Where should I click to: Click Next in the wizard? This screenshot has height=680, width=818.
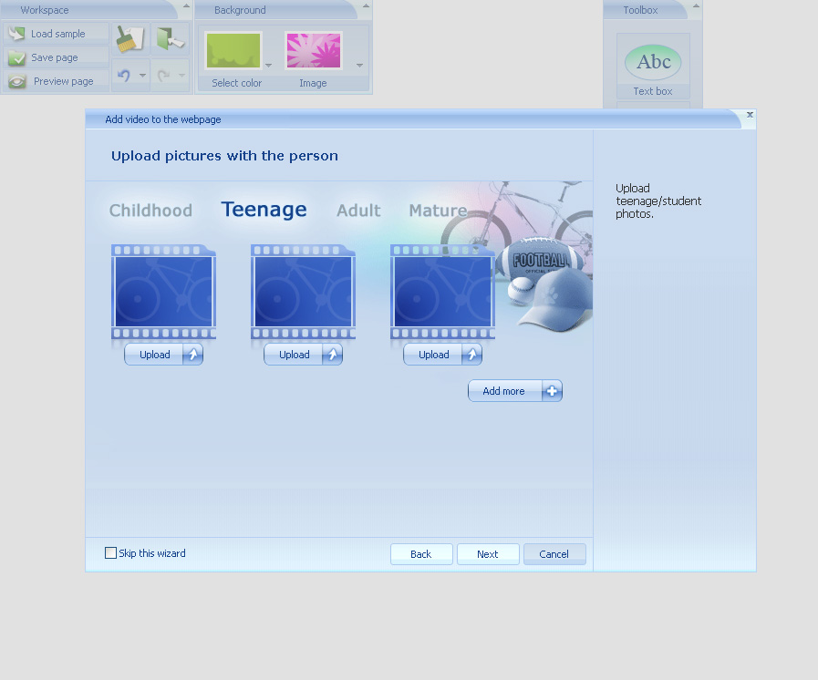pos(488,554)
